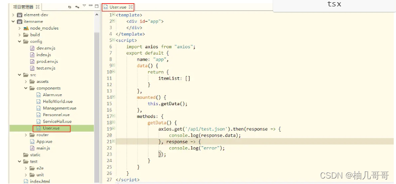
Task: Click the config folder icon
Action: click(26, 41)
